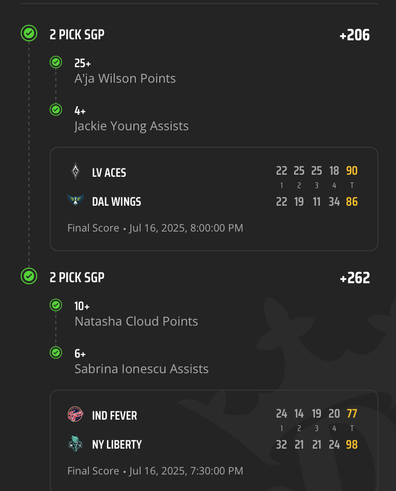
Task: Click the Liberty total score of 98
Action: point(352,444)
